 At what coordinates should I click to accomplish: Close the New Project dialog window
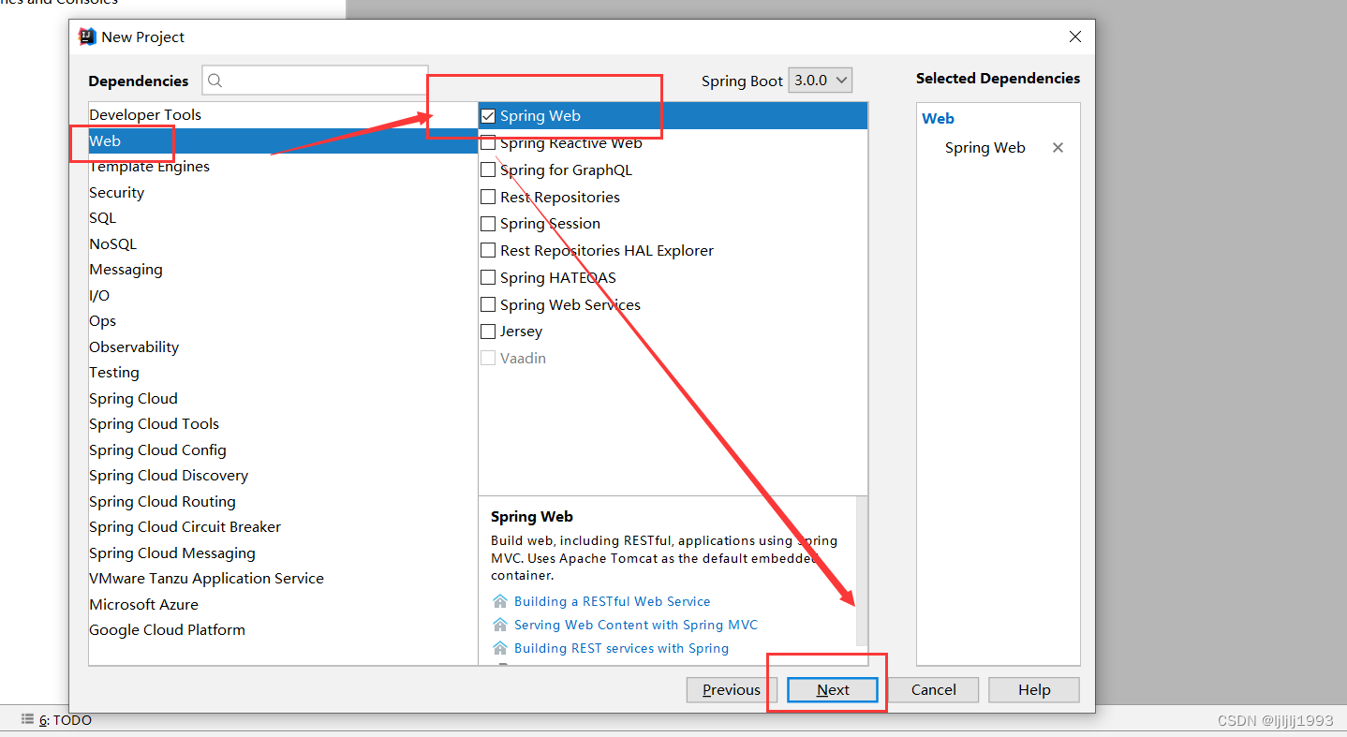[1075, 37]
